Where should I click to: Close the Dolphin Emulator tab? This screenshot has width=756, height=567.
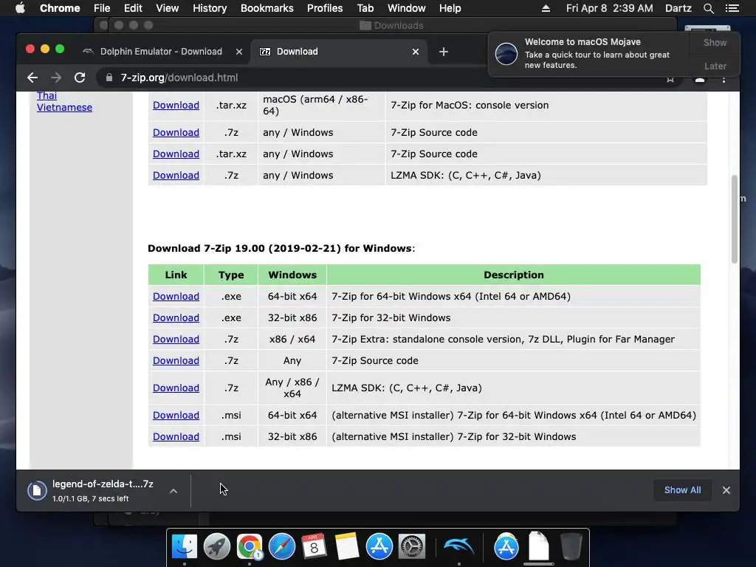coord(239,52)
